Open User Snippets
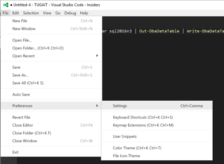 124,137
